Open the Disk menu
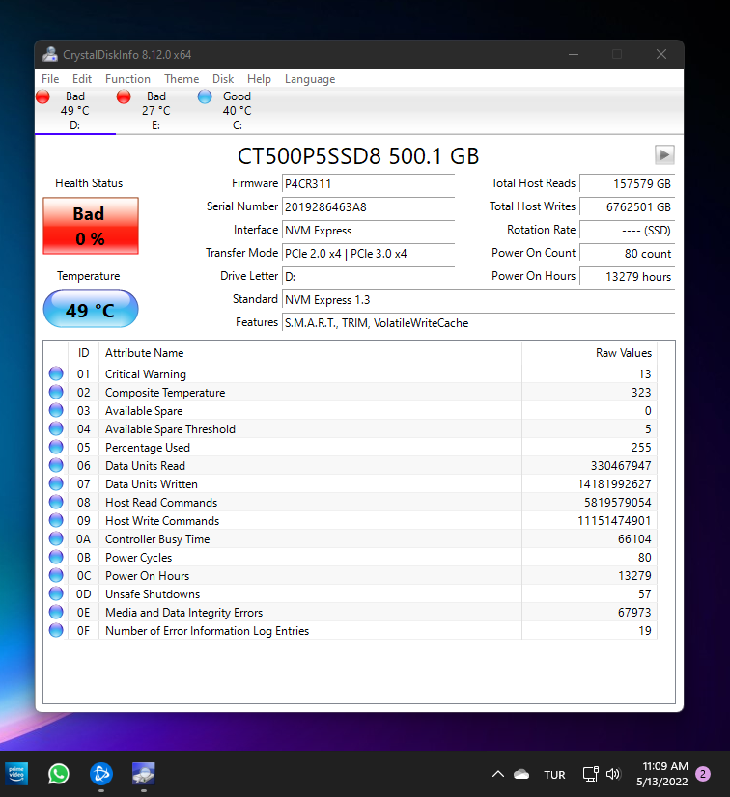 223,79
